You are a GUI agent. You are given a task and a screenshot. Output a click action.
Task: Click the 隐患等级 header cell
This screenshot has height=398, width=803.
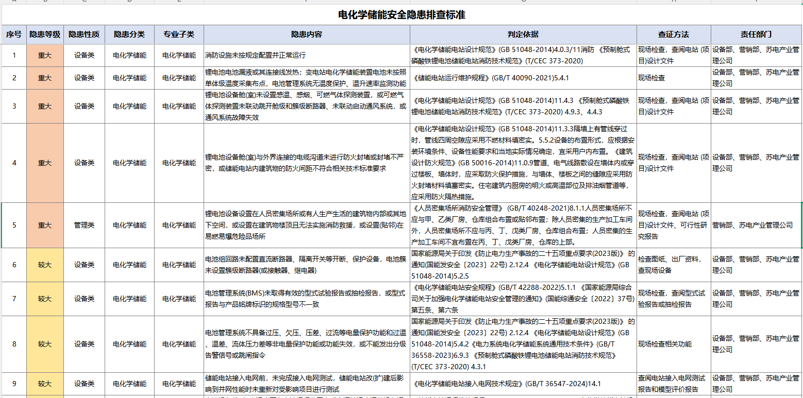coord(45,34)
